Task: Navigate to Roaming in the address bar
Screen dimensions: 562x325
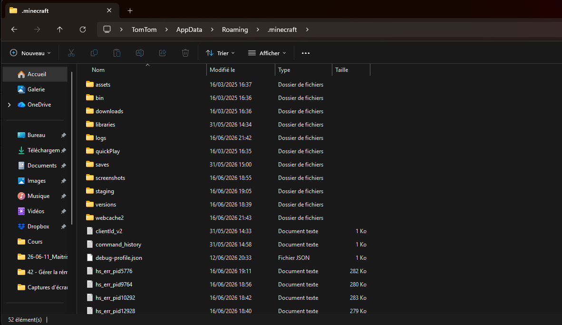Action: click(235, 30)
